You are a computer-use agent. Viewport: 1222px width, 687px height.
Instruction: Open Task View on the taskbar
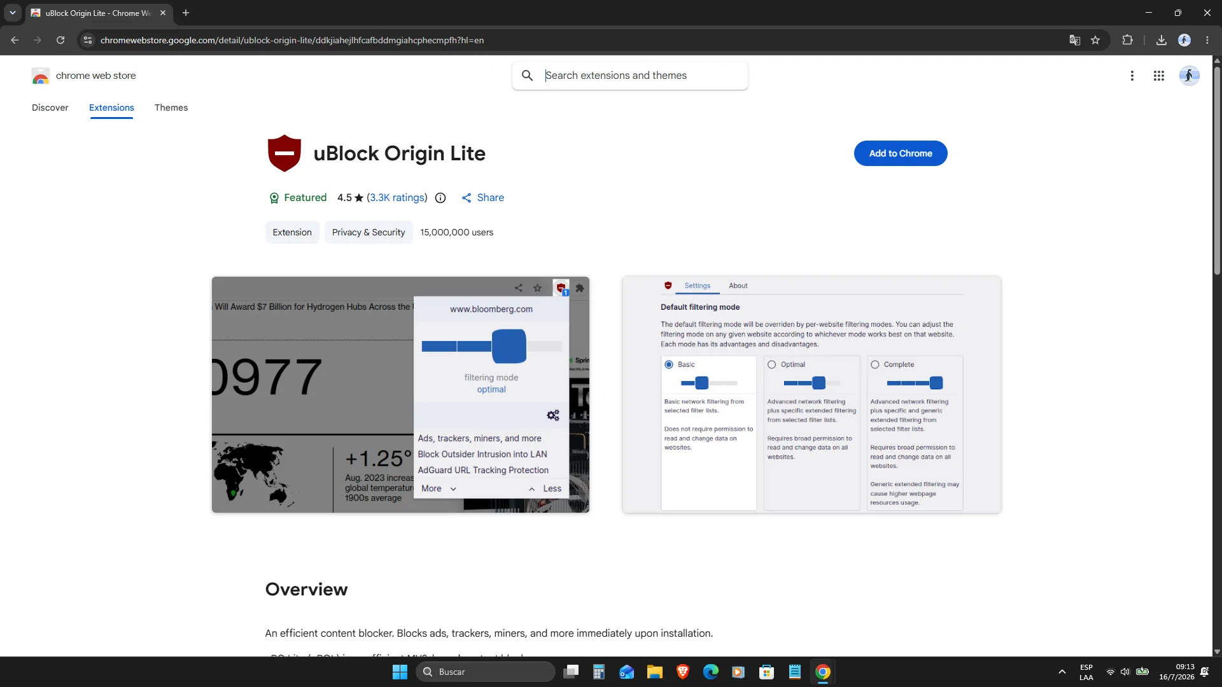[x=571, y=672]
